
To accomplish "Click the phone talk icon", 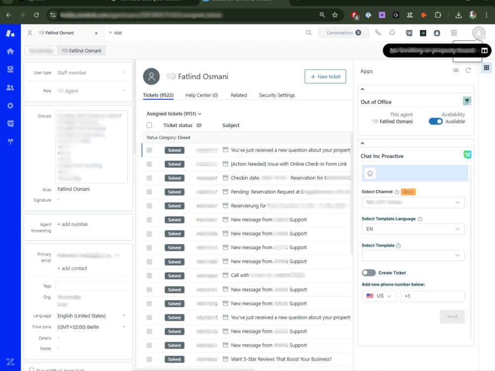I will (x=378, y=33).
